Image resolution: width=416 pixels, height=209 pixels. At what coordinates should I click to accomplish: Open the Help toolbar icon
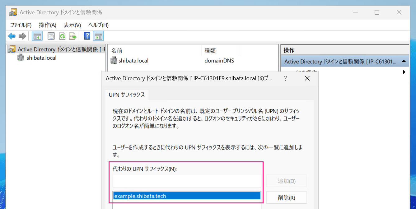87,36
